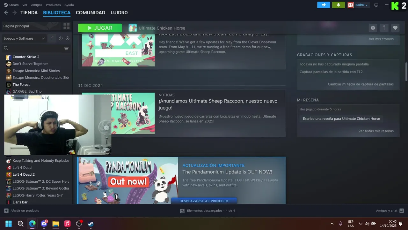Add game to favorites heart icon
408x230 pixels.
click(395, 28)
